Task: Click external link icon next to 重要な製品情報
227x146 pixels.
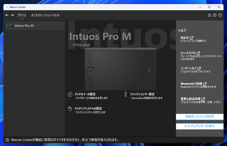Action: (x=203, y=99)
